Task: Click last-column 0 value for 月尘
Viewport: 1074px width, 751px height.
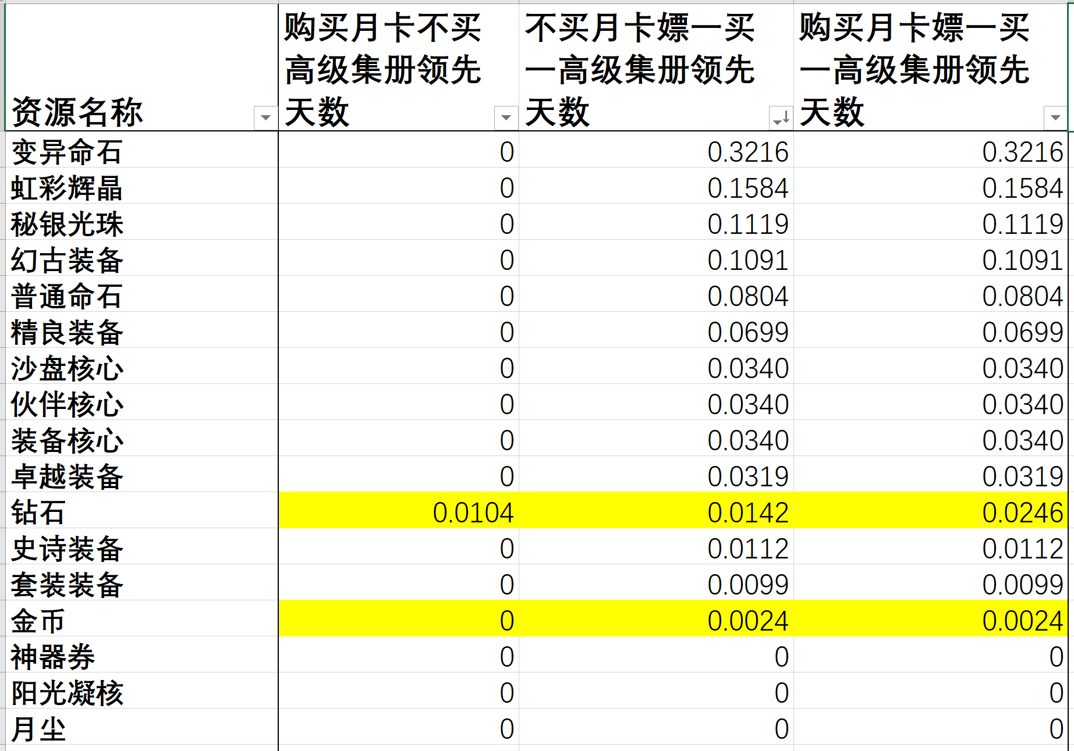Action: point(931,727)
